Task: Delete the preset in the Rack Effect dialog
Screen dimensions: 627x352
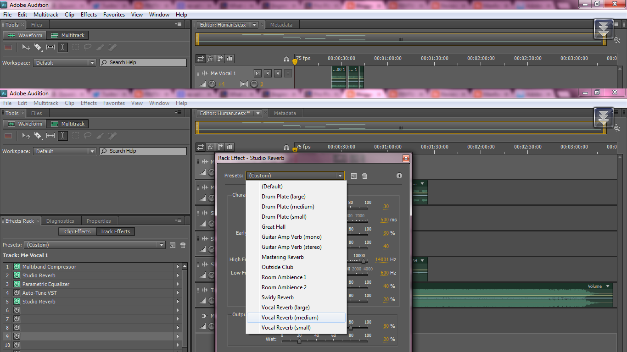Action: point(365,176)
